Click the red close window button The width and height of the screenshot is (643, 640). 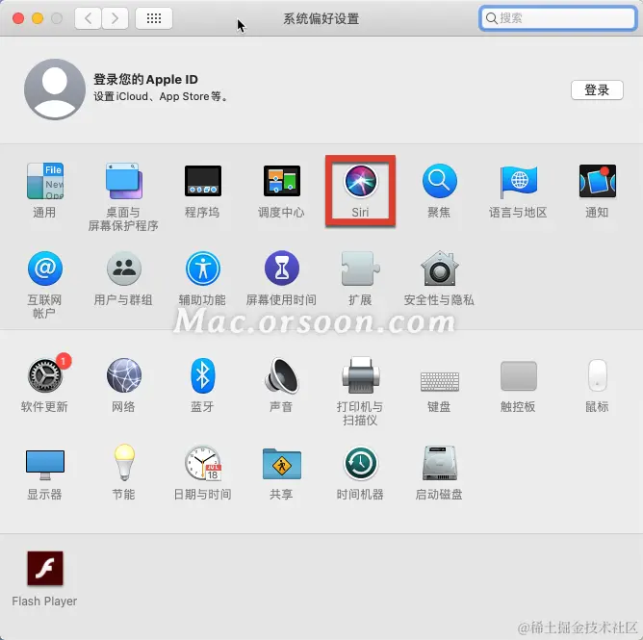pos(18,18)
